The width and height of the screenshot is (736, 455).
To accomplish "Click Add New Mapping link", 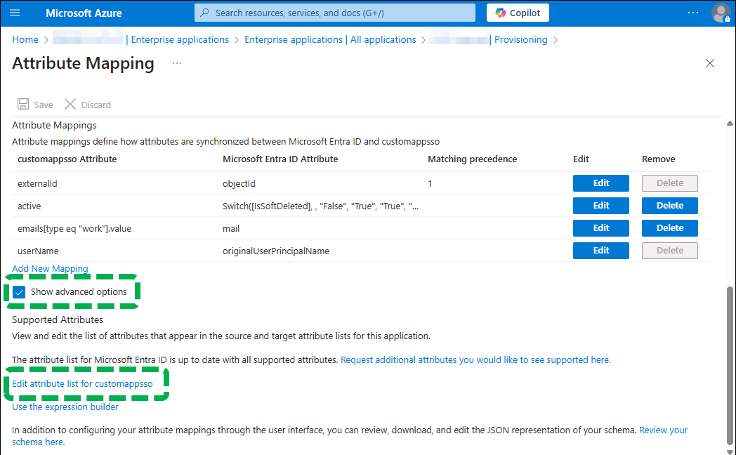I will pyautogui.click(x=50, y=268).
